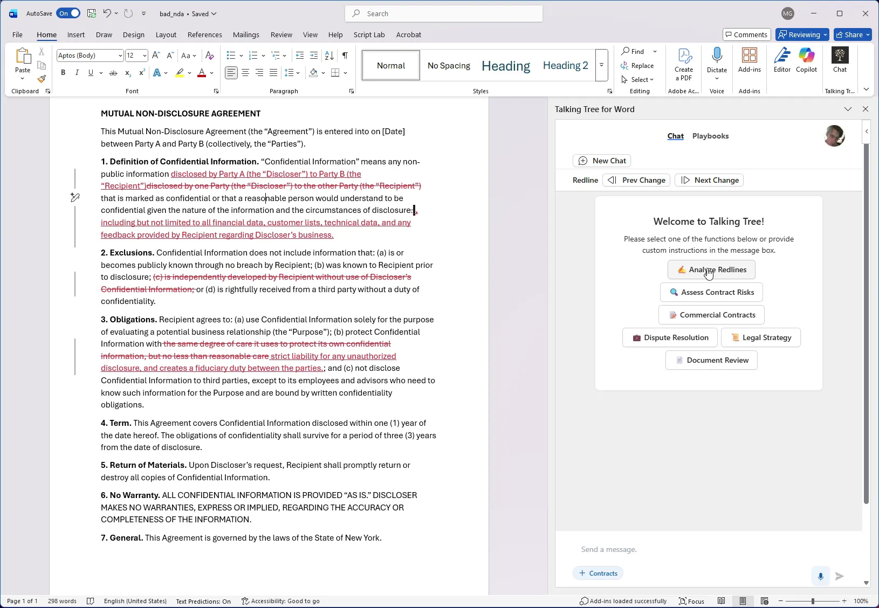This screenshot has height=608, width=879.
Task: Toggle AutoSave switch off
Action: 68,13
